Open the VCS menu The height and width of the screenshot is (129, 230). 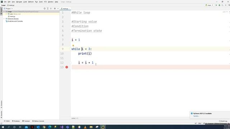(x=45, y=2)
